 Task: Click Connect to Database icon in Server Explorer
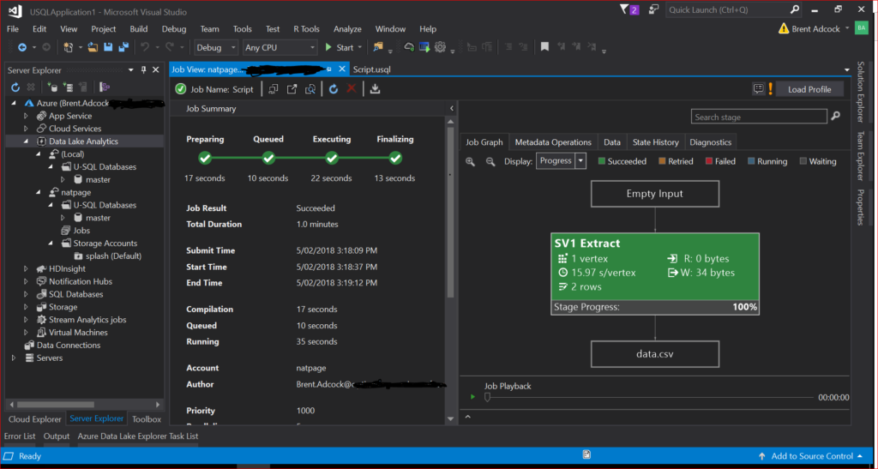pos(51,87)
